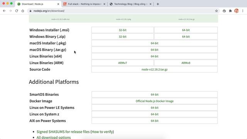Download Linux on System z 64-bit

(x=154, y=114)
